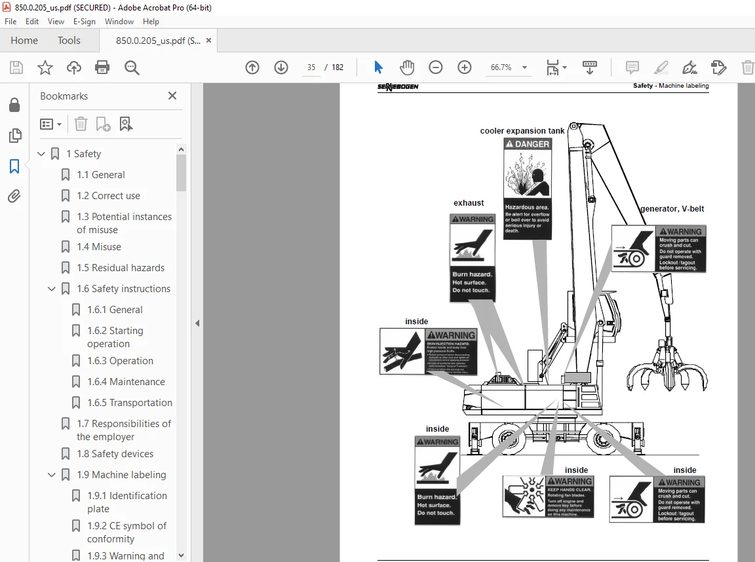
Task: Collapse 1.6 Safety instructions bookmark
Action: 52,289
